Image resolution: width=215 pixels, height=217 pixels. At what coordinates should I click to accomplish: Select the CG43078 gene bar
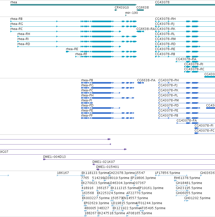[x=185, y=5]
